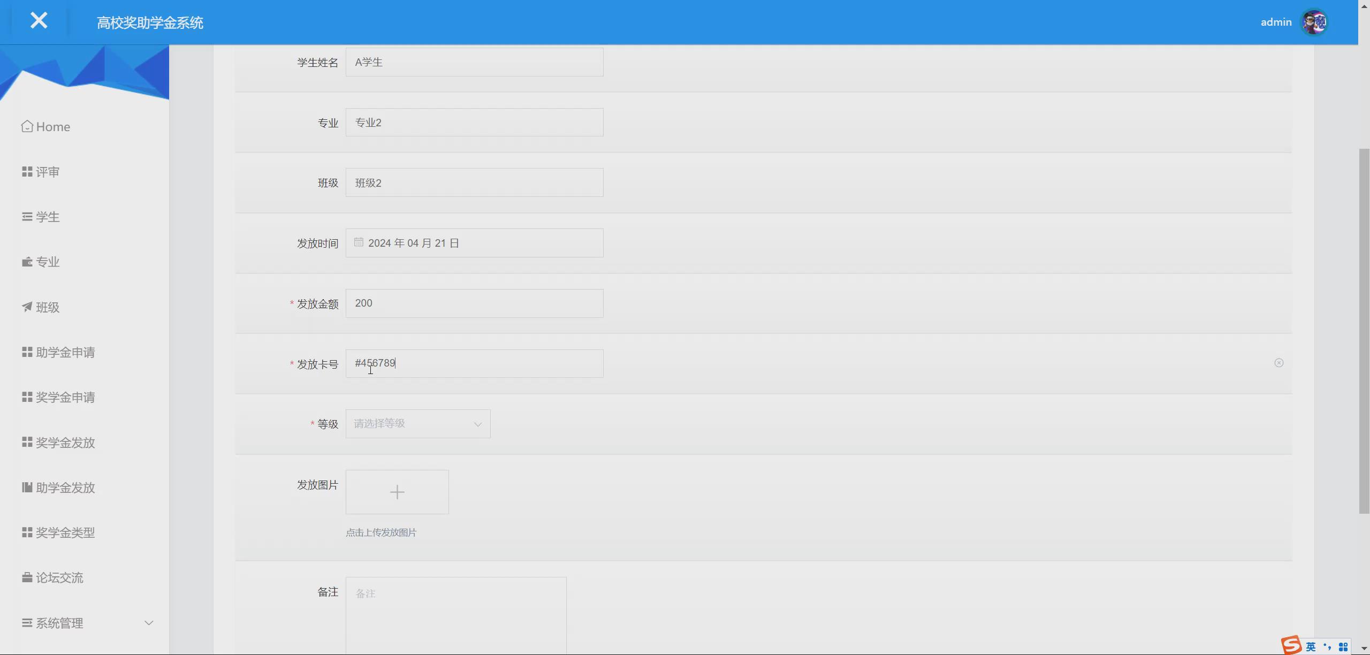Toggle Sogou 英 language mode indicator
Image resolution: width=1370 pixels, height=655 pixels.
click(x=1311, y=646)
